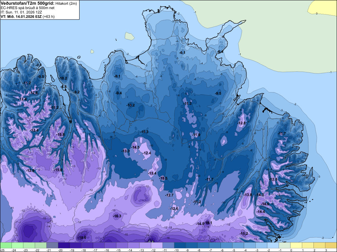Click the legend swatch labeled -15

[122, 245]
